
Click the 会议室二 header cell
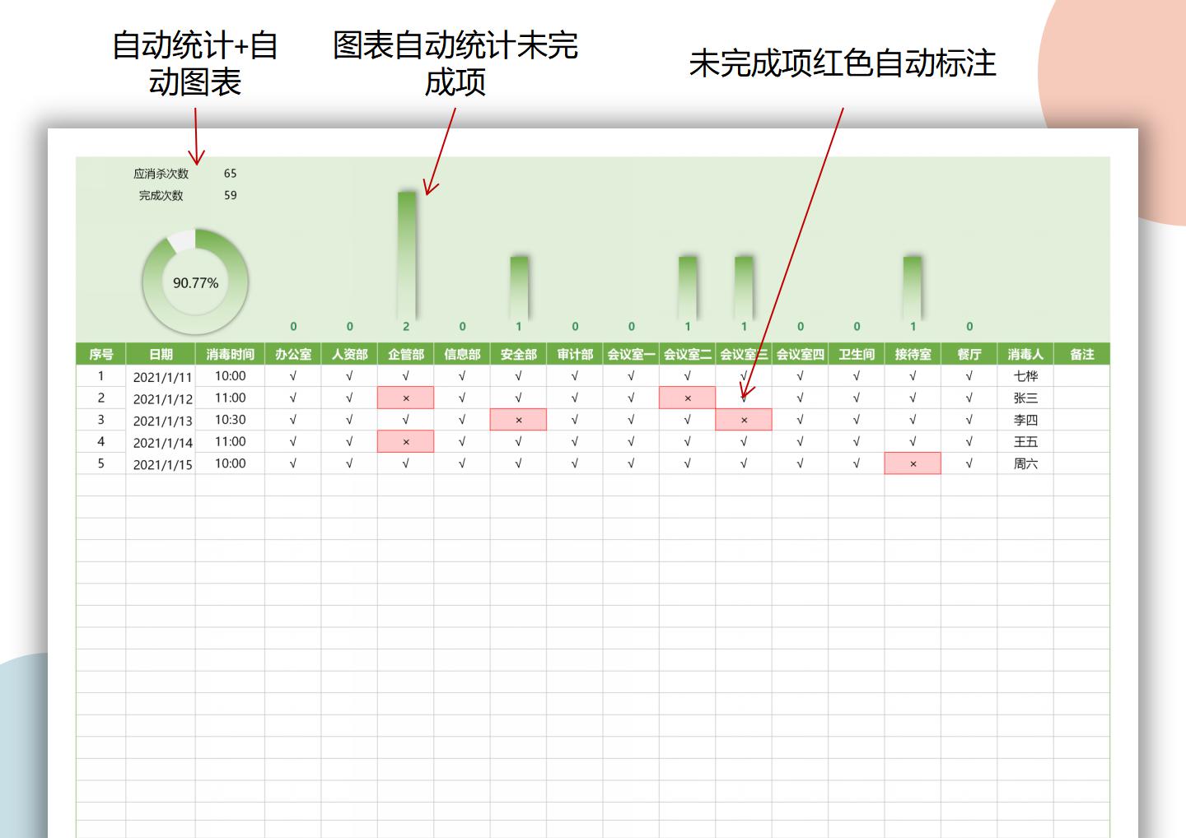(x=687, y=354)
